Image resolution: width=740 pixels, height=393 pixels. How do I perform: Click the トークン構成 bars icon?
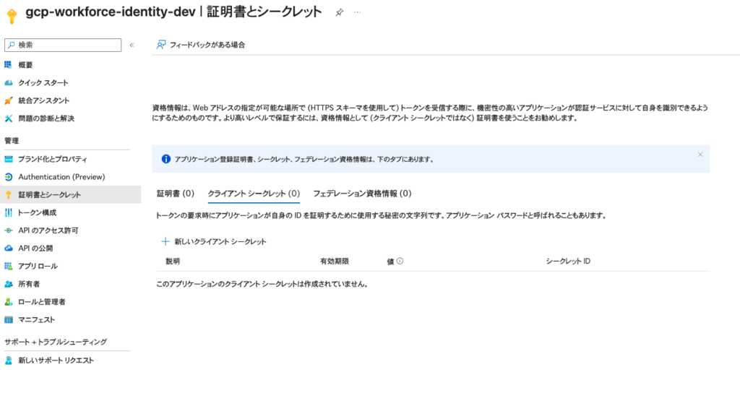tap(9, 213)
